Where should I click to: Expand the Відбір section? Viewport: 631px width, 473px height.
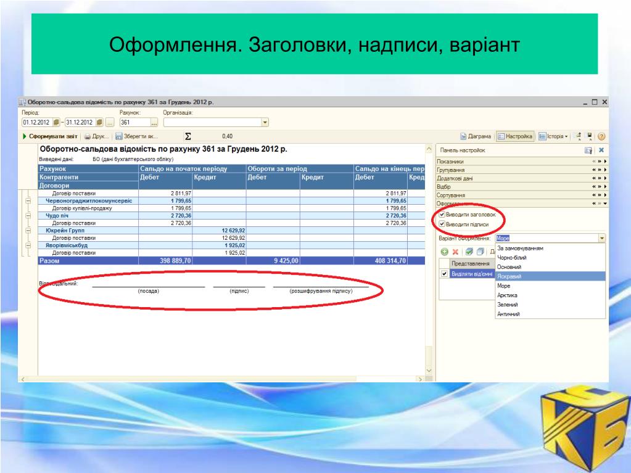(605, 187)
